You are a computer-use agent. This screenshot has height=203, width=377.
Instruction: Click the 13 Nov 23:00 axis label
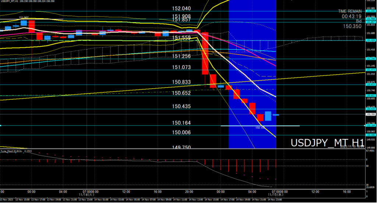85,200
